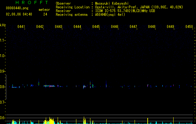Click the 0445 time marker
This screenshot has width=196, height=124.
pyautogui.click(x=96, y=27)
